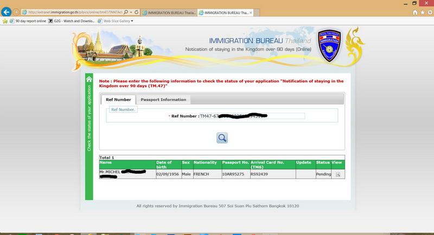The height and width of the screenshot is (235, 434).
Task: Expand the Web Slice Gallery dropdown
Action: click(x=132, y=21)
